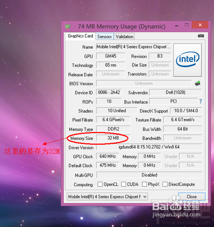
Task: Click the GPU Clock row Memory 0 MHz value
Action: tap(149, 156)
